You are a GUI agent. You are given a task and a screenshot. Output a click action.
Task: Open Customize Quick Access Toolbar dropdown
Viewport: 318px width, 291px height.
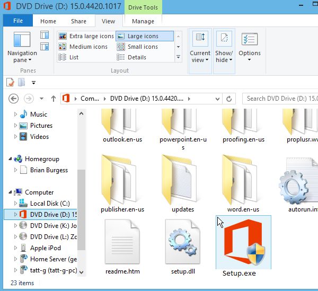point(34,83)
